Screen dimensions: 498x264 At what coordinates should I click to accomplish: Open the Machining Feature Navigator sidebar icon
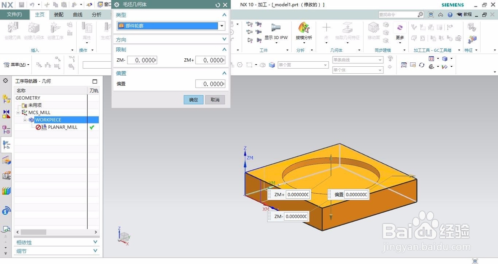[6, 160]
